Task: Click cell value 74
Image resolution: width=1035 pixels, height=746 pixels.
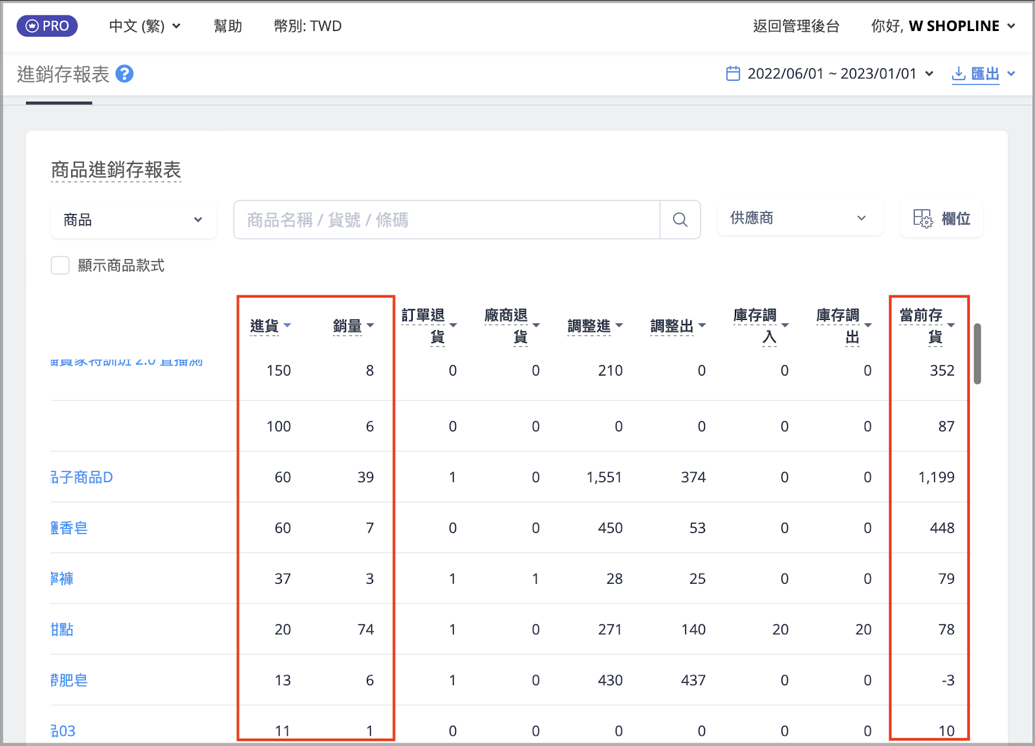Action: (x=366, y=629)
